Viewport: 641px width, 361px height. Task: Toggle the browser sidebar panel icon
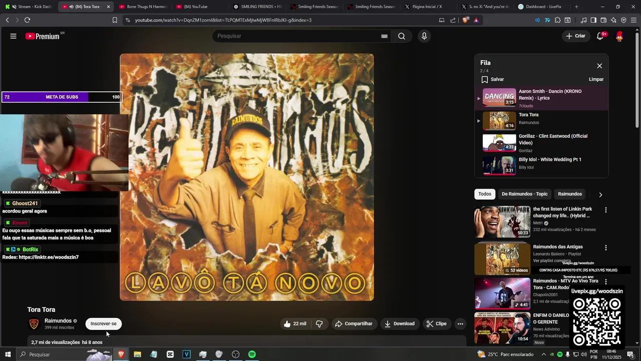[593, 20]
